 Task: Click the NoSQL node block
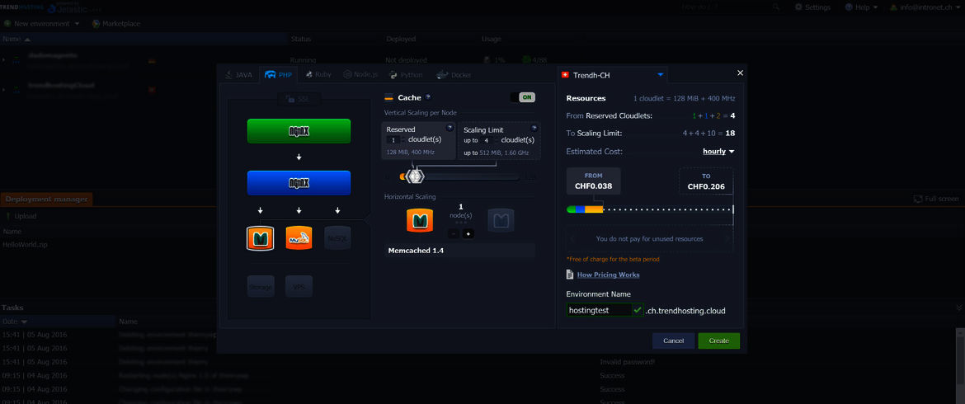click(x=337, y=238)
